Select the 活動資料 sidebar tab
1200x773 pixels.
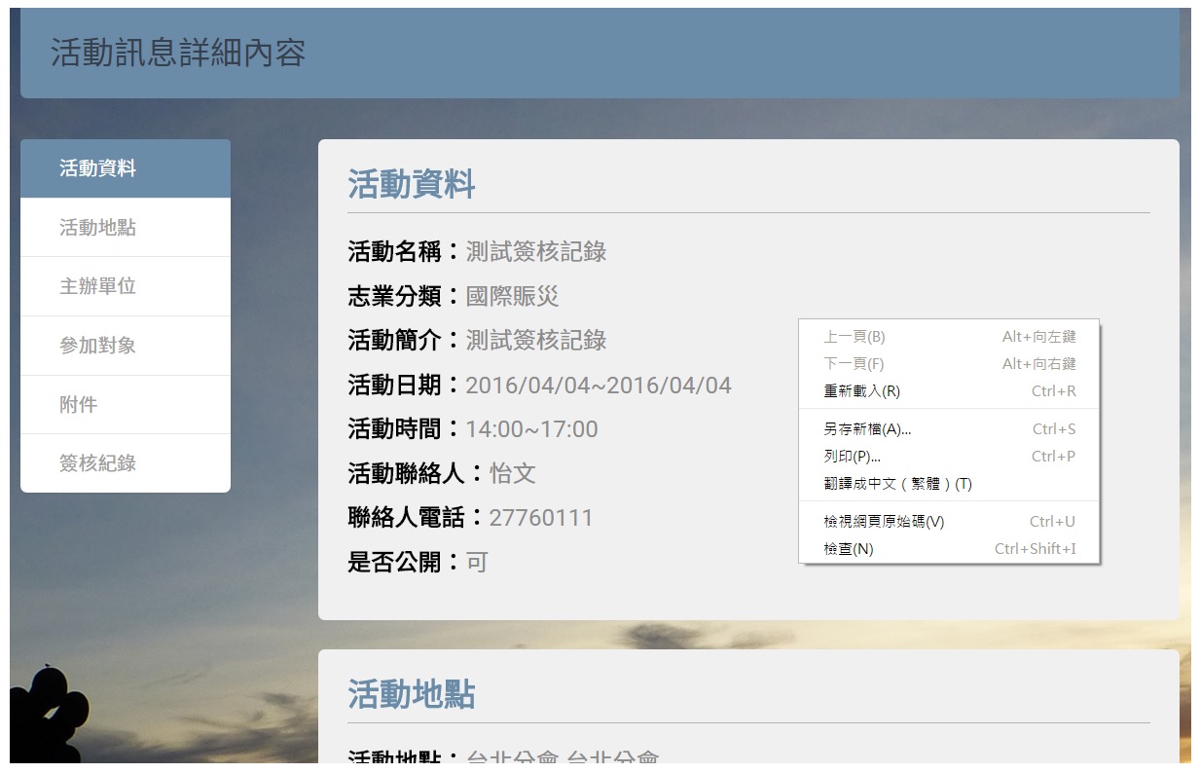pyautogui.click(x=126, y=168)
